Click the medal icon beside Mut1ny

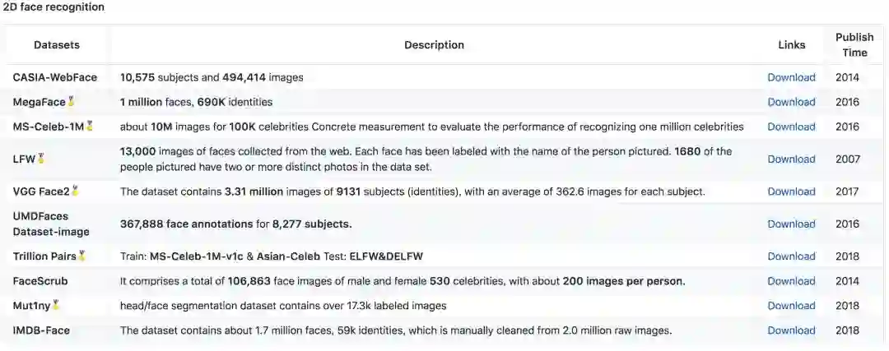click(x=56, y=306)
